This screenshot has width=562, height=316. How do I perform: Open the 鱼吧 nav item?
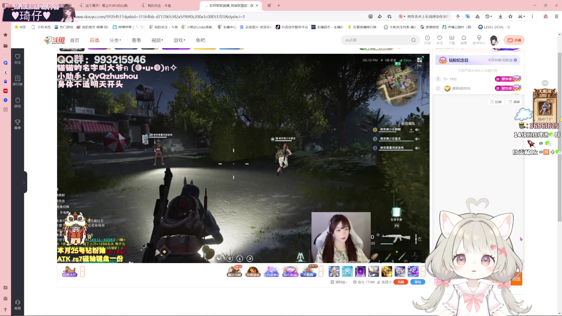pos(201,40)
